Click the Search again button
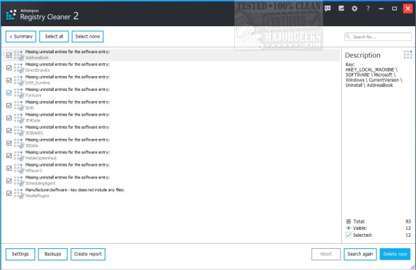 [360, 254]
